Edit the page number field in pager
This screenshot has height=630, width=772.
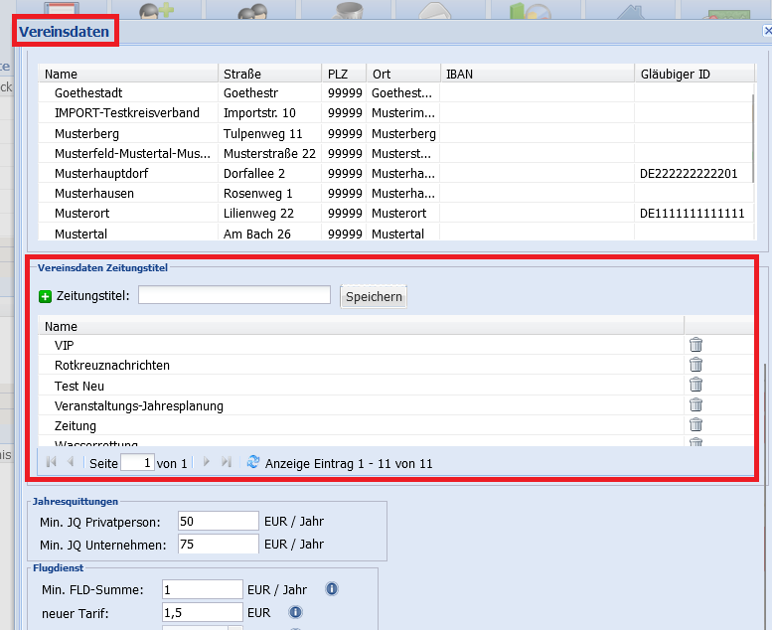pyautogui.click(x=138, y=462)
